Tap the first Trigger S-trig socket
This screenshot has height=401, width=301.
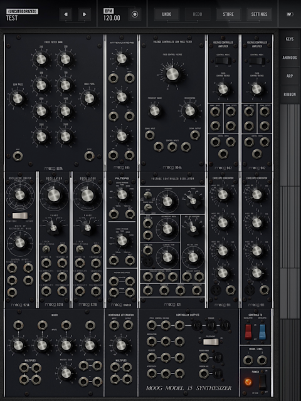(196, 325)
